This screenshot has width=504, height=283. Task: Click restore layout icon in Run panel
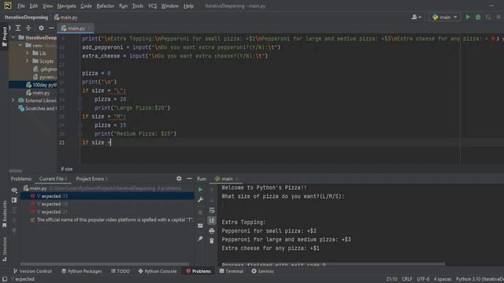pyautogui.click(x=200, y=226)
